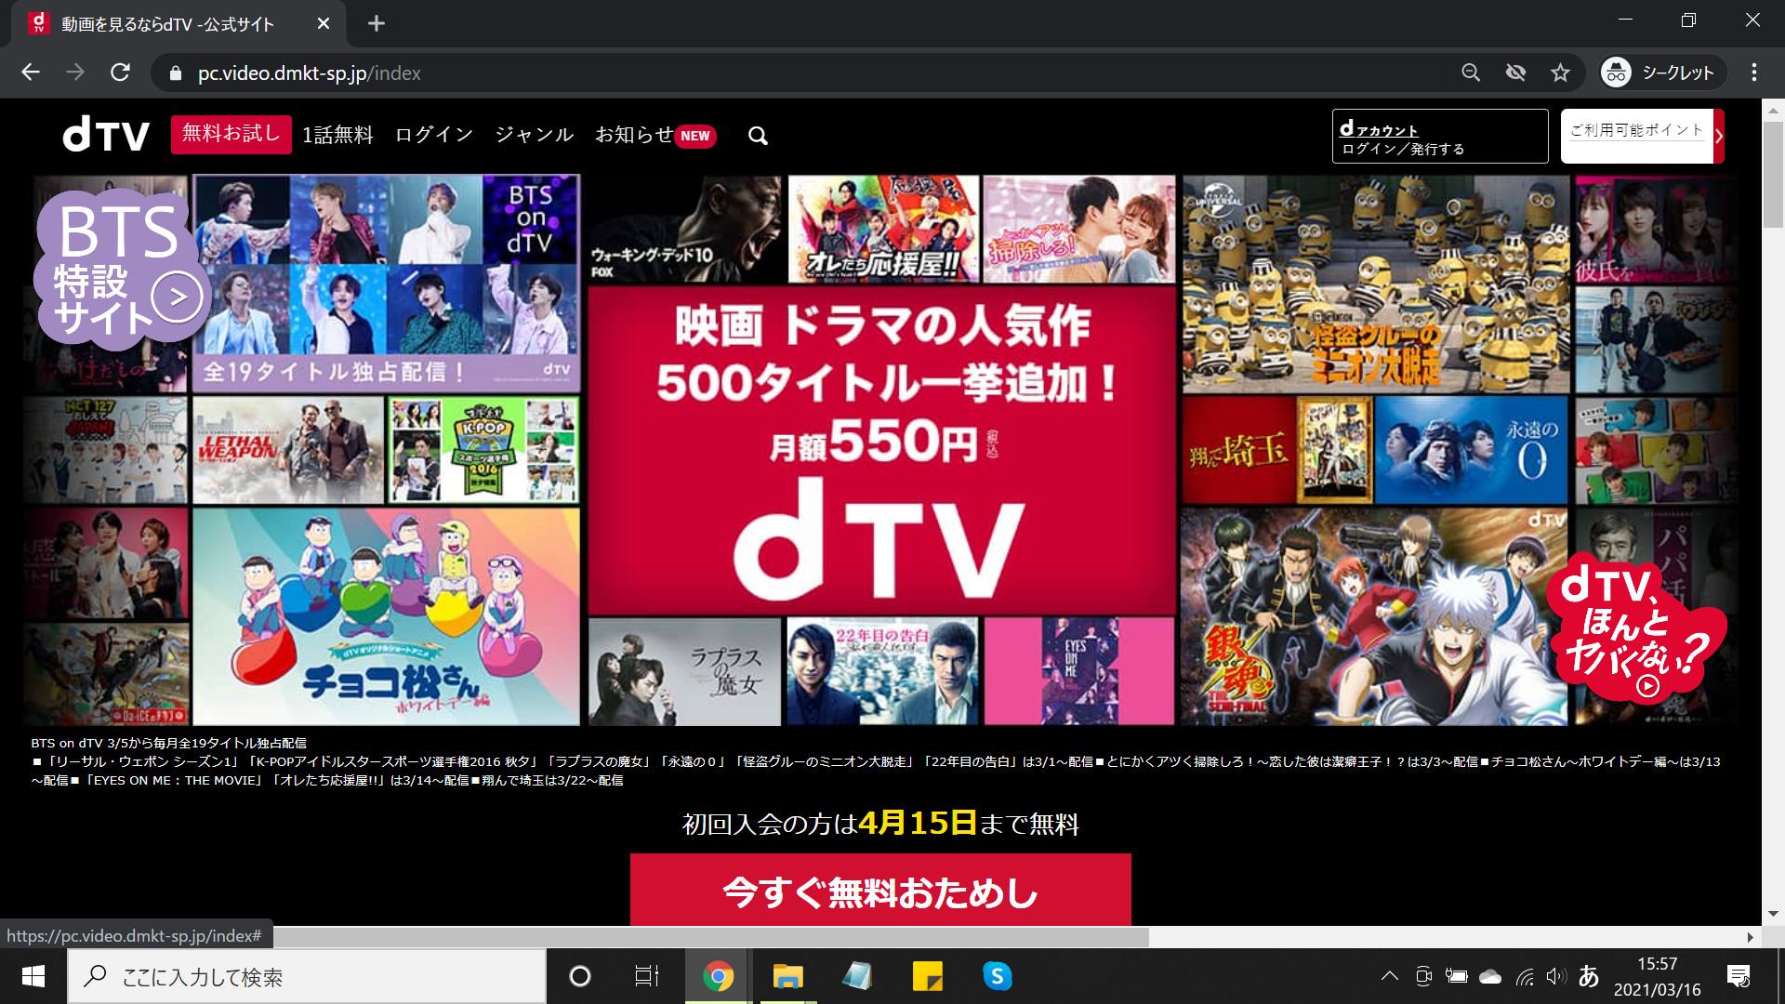
Task: Close the dTV browser tab
Action: pyautogui.click(x=323, y=23)
